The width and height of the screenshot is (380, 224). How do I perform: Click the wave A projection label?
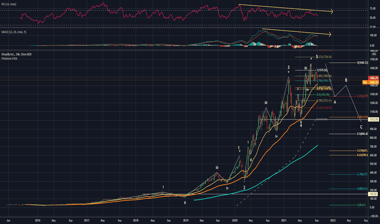point(335,102)
